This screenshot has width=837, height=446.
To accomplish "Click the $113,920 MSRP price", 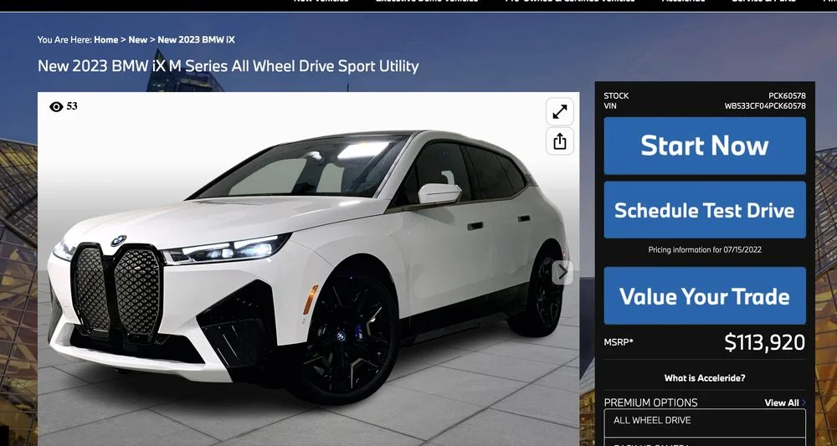I will (x=764, y=342).
